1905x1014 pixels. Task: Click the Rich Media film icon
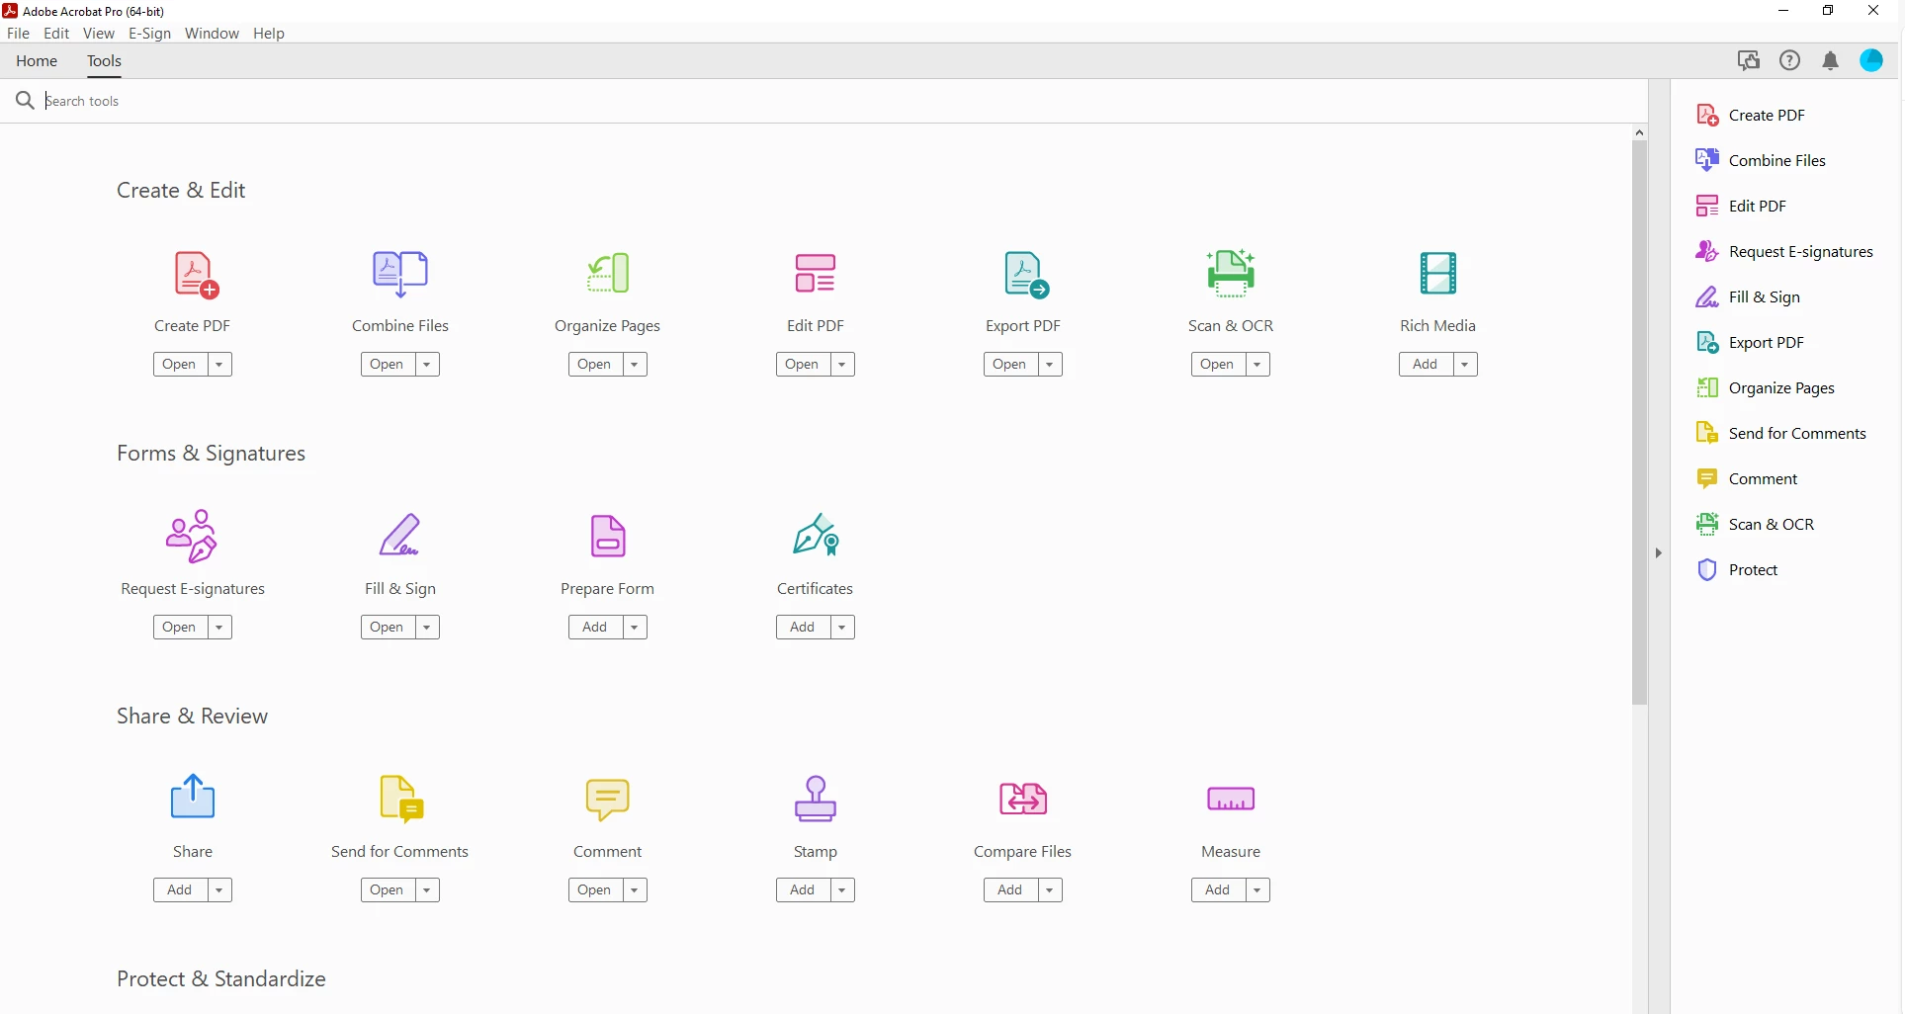tap(1438, 274)
